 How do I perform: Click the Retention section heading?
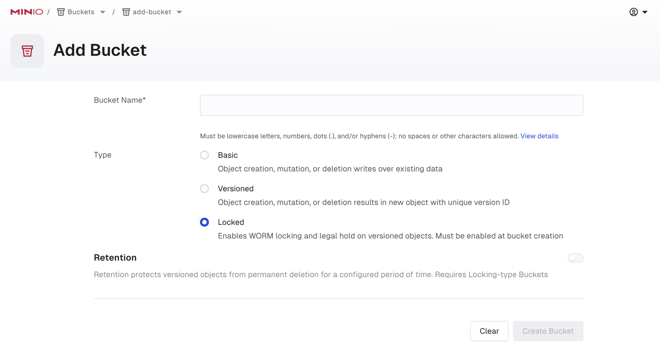115,258
